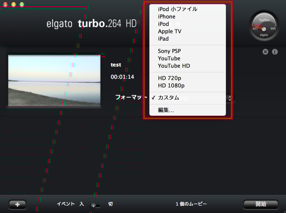
Task: Choose iPad from the preset list
Action: point(188,39)
